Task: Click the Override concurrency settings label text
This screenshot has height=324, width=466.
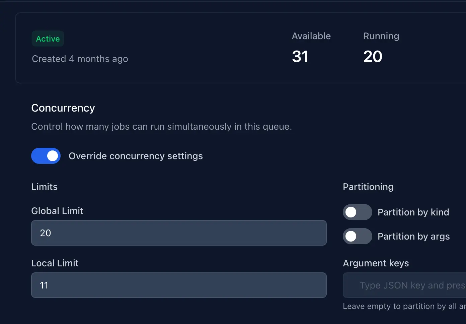Action: click(x=136, y=156)
